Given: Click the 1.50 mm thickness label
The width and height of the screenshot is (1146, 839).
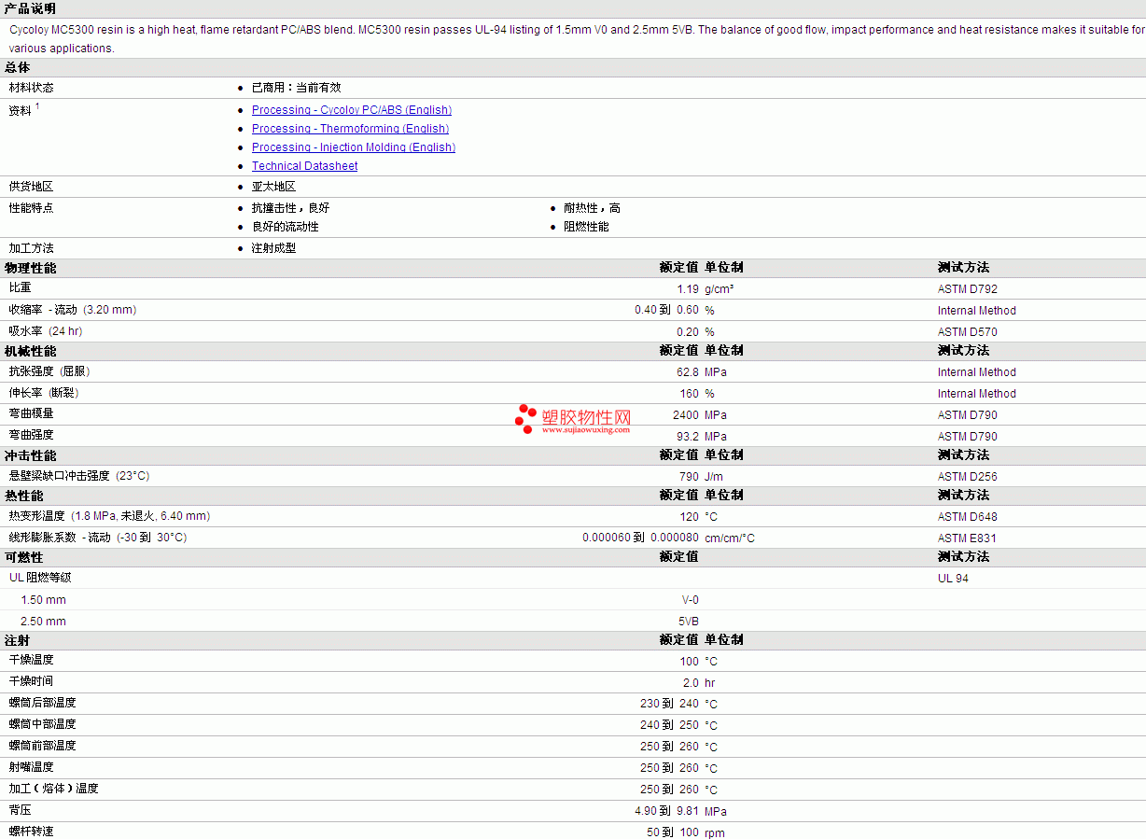Looking at the screenshot, I should 43,600.
